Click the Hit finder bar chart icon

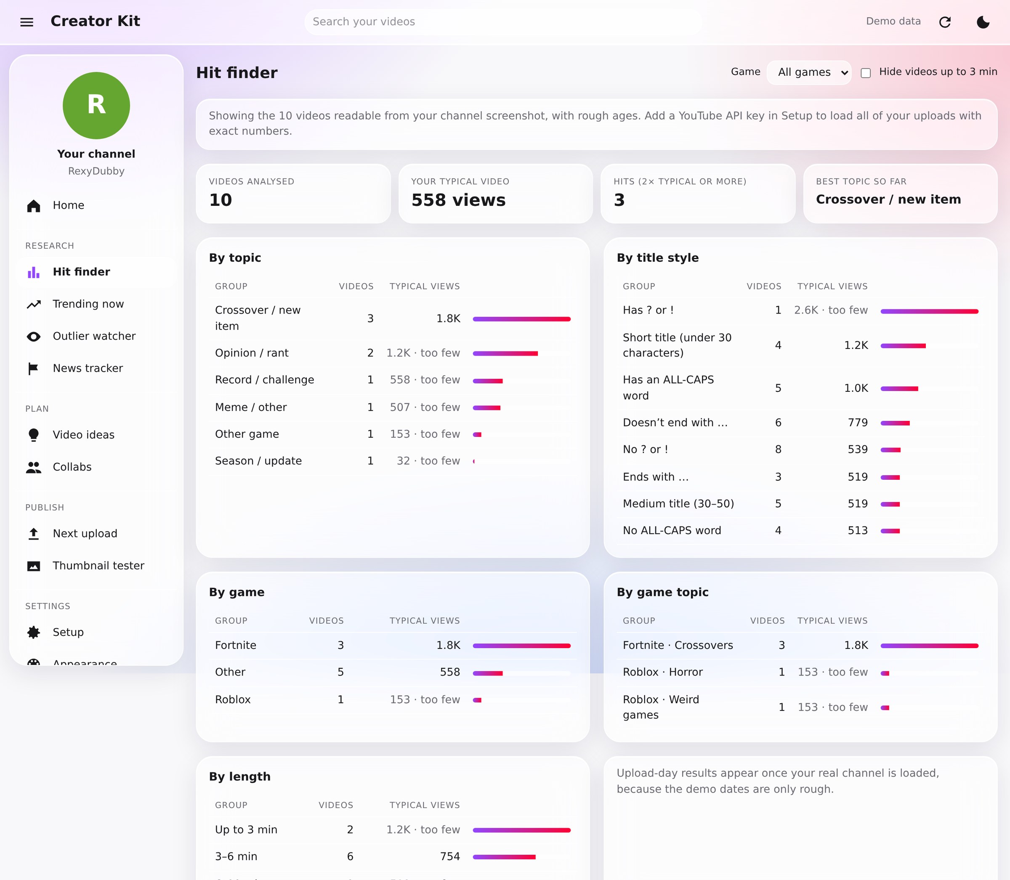[33, 272]
